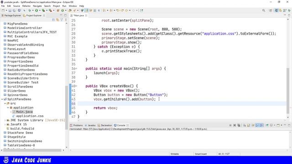
Task: Toggle Scroll Lock in Console toolbar
Action: coord(248,125)
